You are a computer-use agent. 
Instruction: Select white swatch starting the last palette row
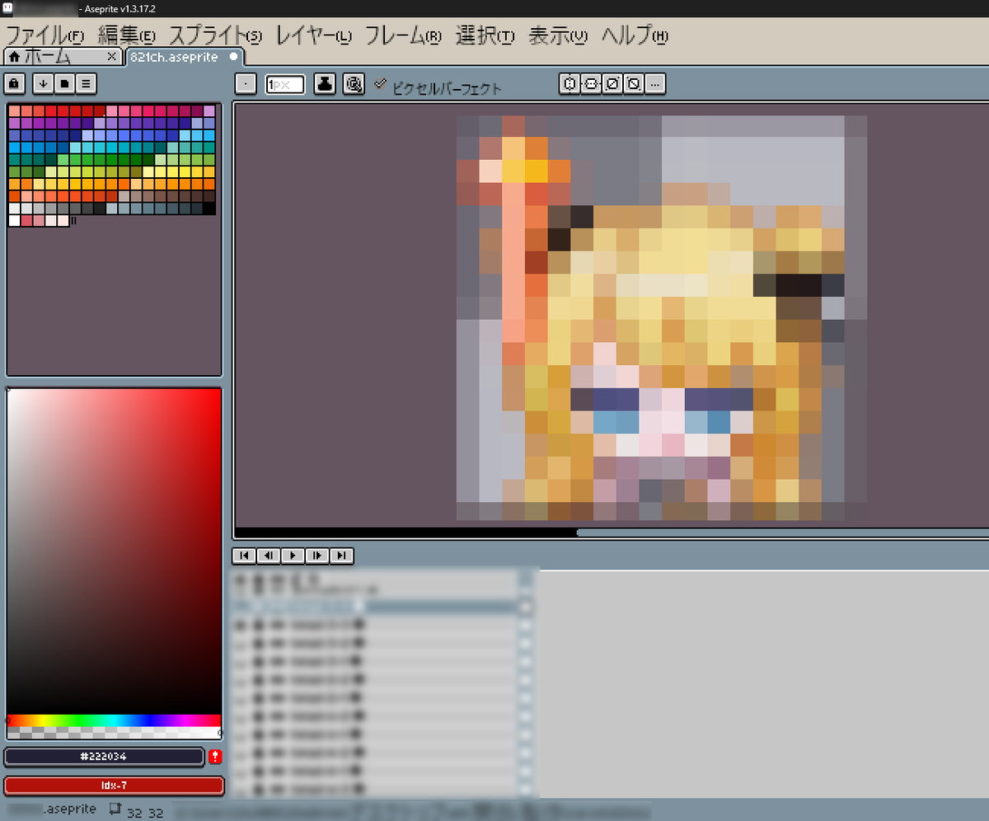(x=15, y=221)
